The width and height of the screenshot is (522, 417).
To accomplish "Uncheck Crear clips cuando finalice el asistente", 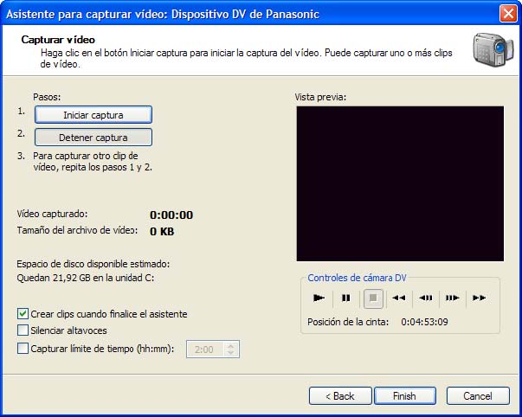I will pos(23,313).
